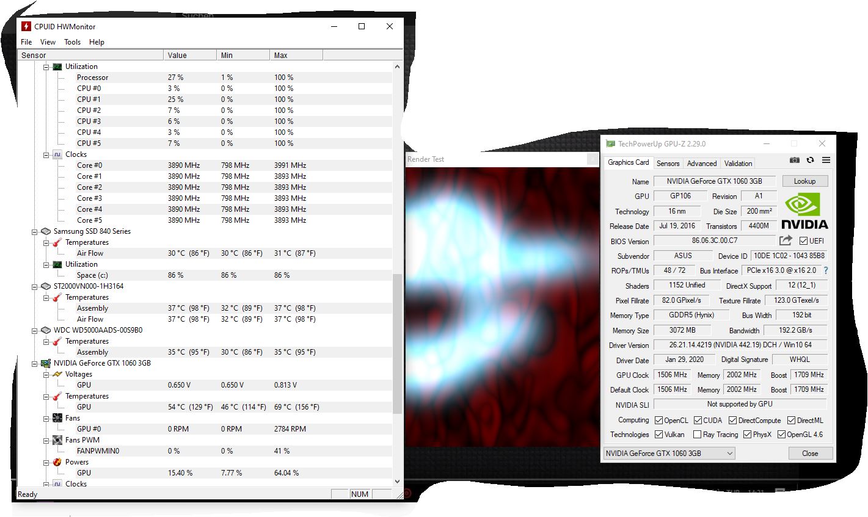Click the Value column header
The width and height of the screenshot is (868, 517).
coord(190,55)
